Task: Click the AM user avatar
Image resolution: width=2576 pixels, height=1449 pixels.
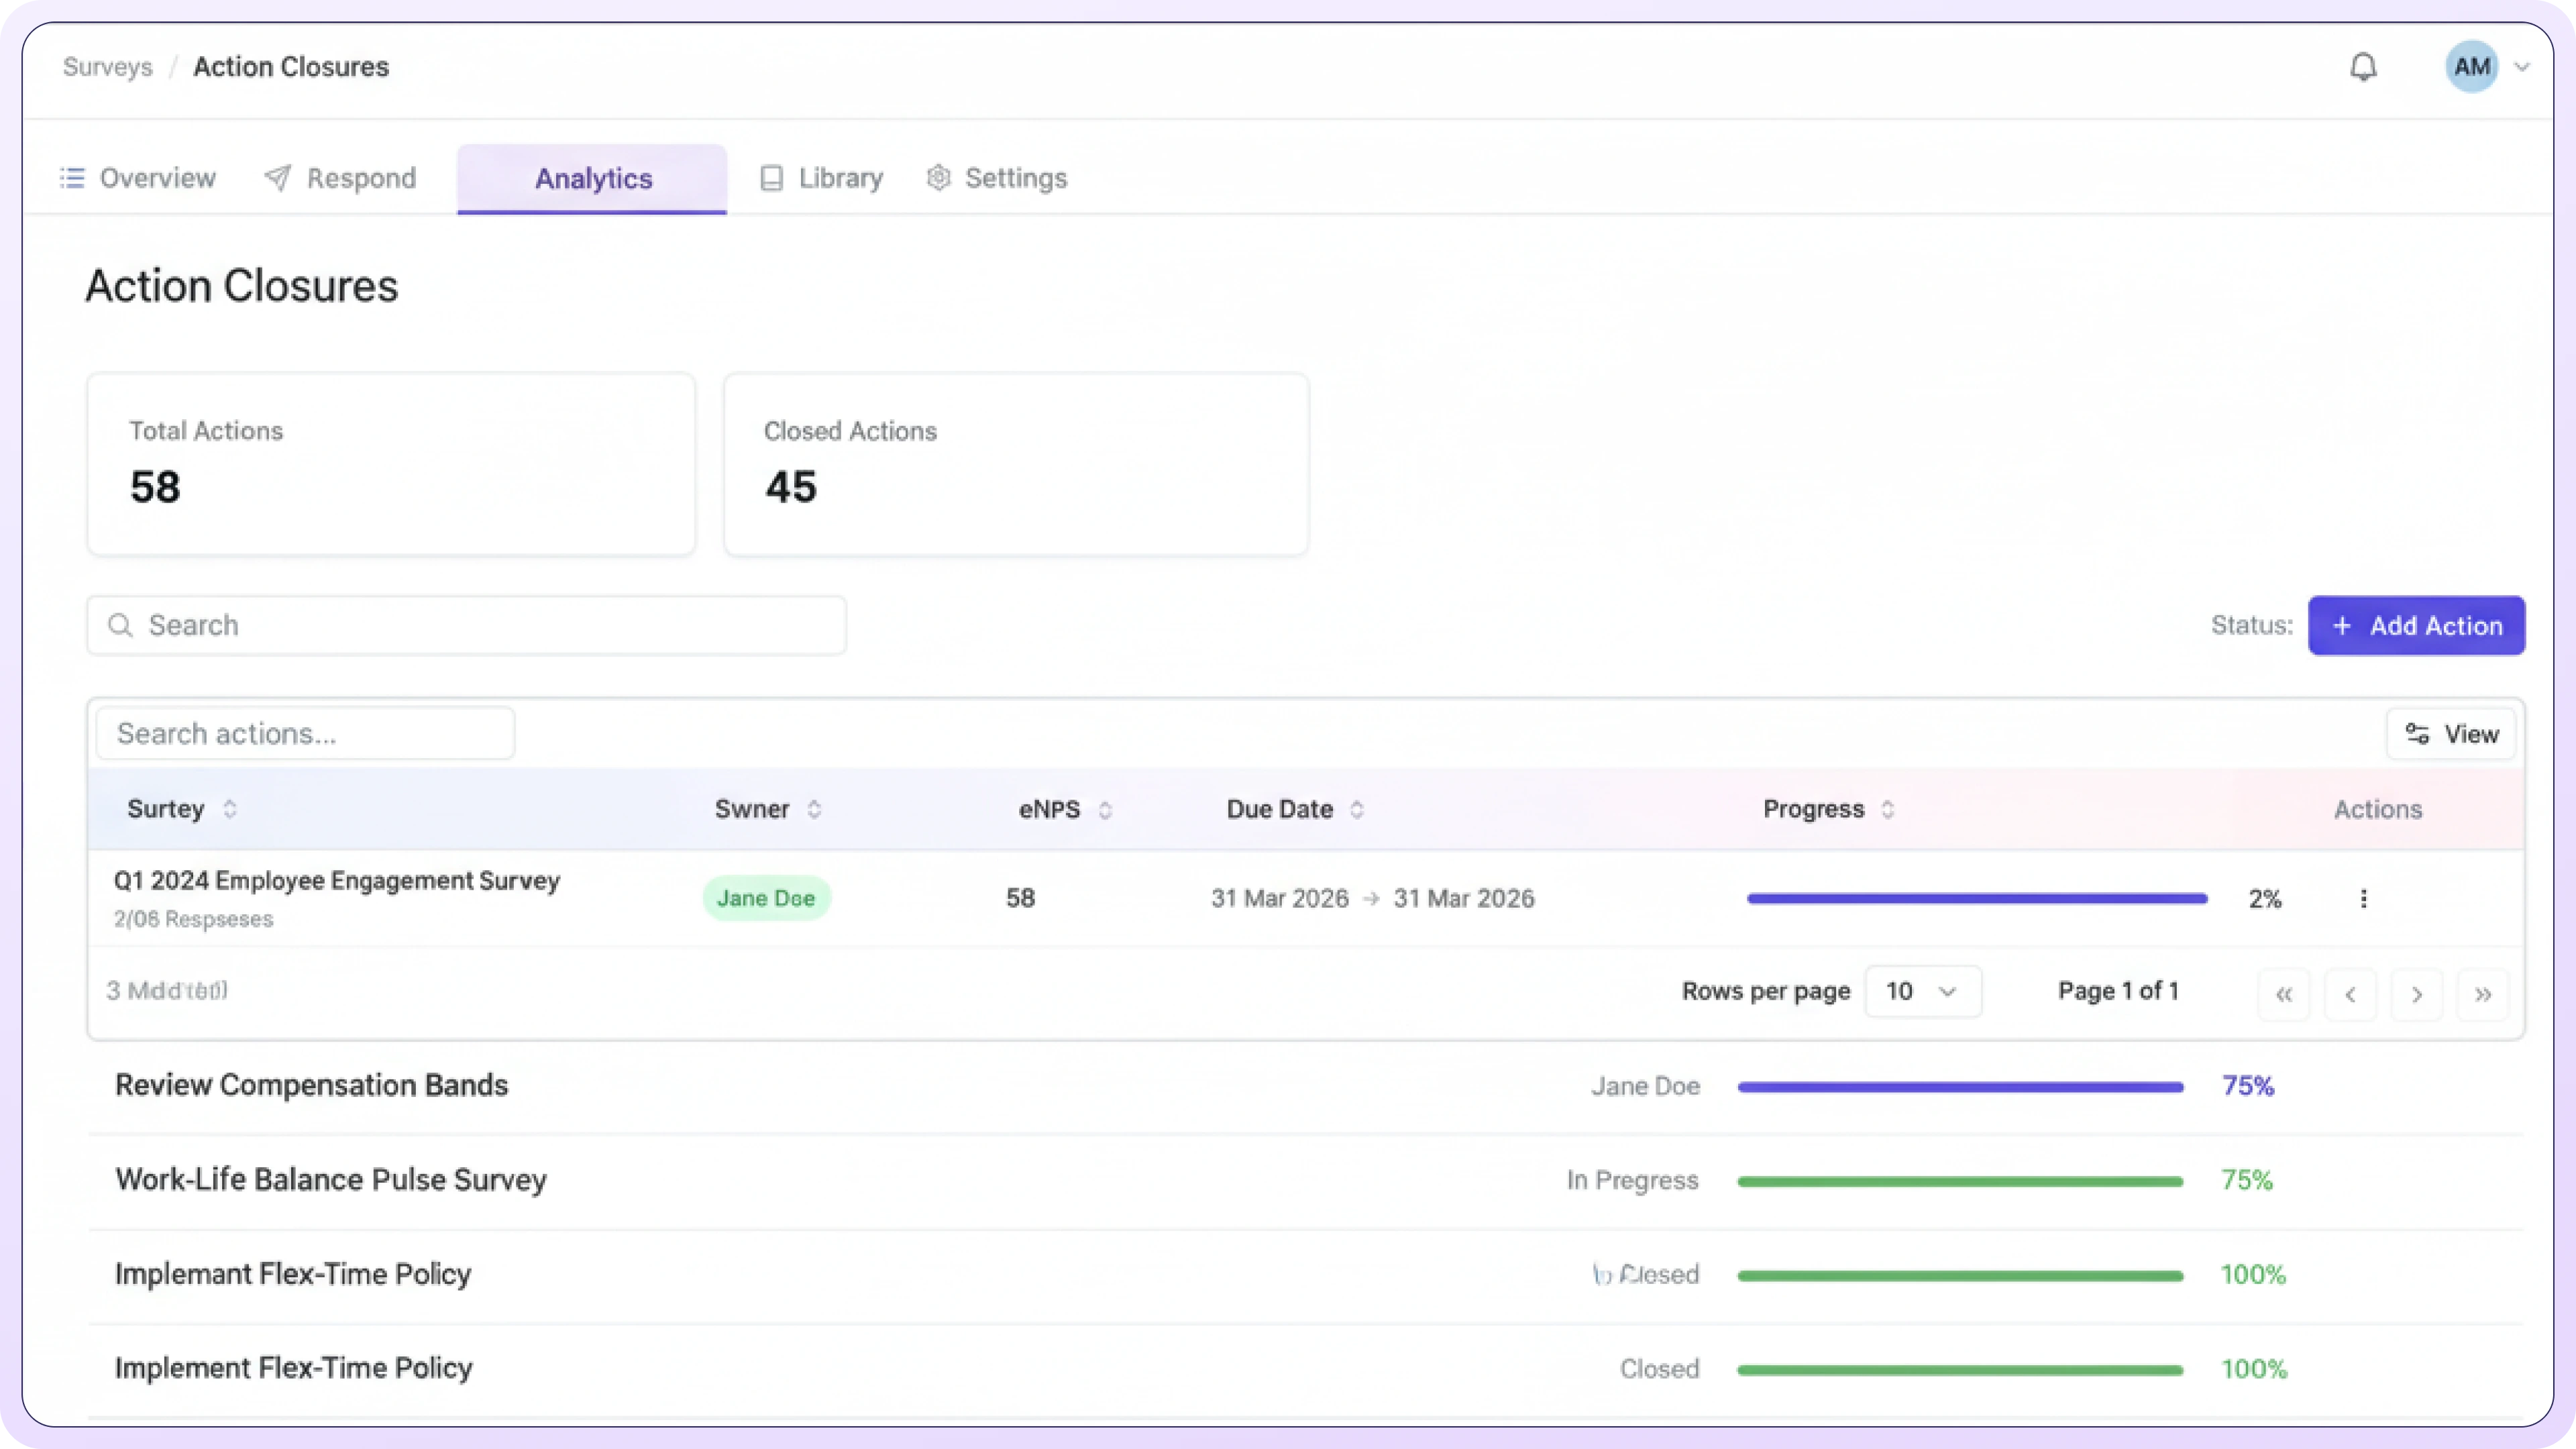Action: [2471, 67]
